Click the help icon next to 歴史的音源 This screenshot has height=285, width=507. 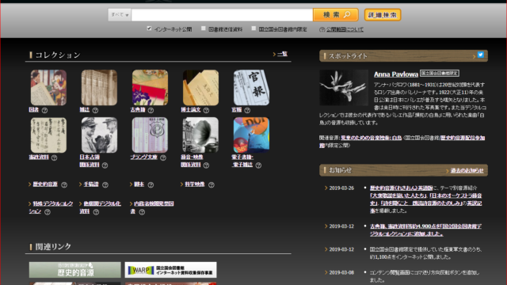click(64, 184)
